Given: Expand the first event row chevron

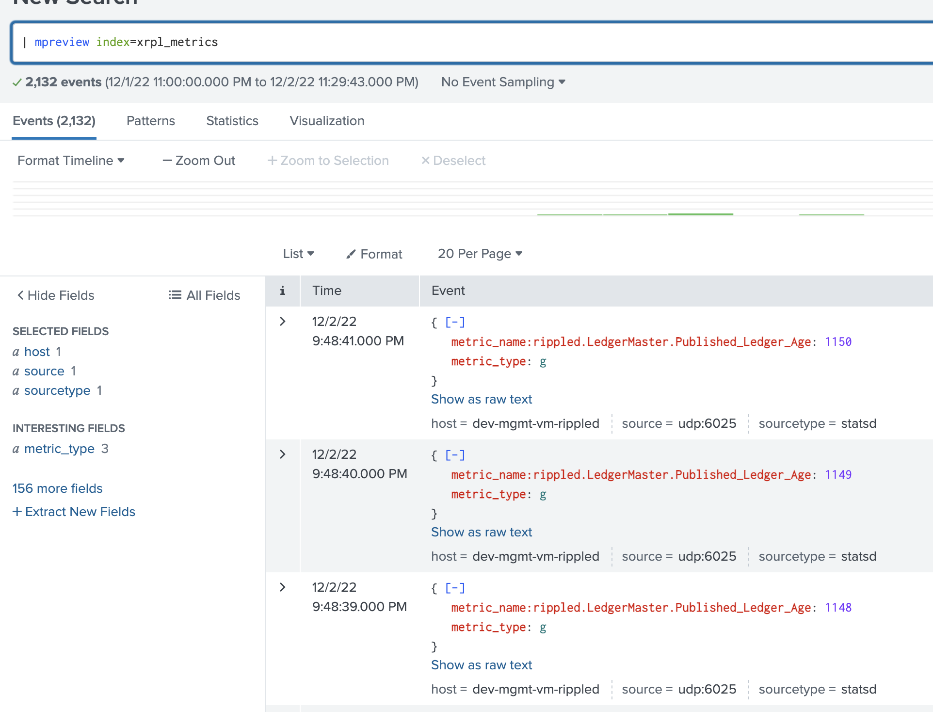Looking at the screenshot, I should pyautogui.click(x=282, y=321).
